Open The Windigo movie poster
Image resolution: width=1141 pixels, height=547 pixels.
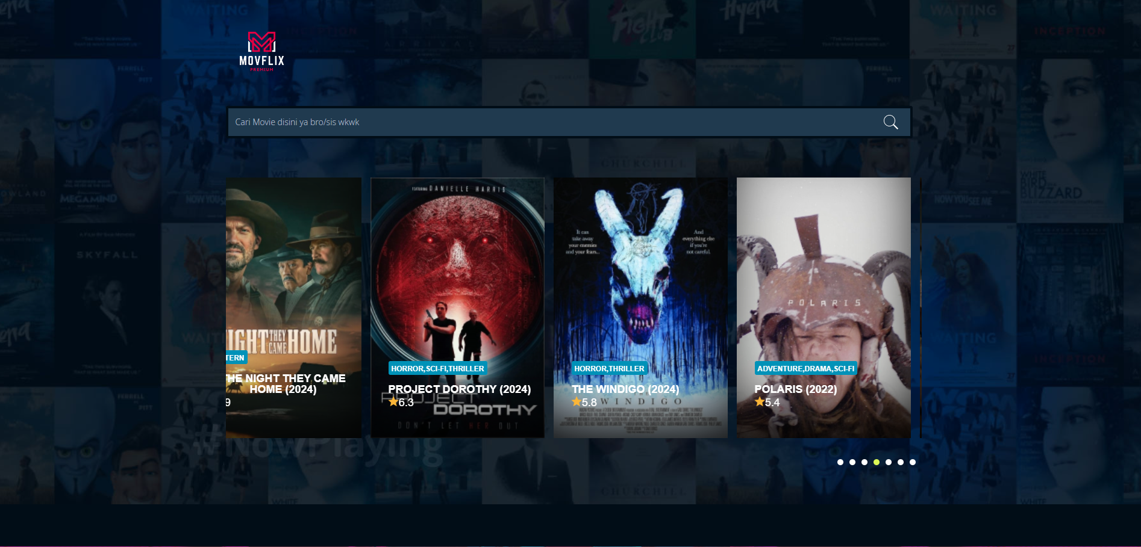coord(640,271)
